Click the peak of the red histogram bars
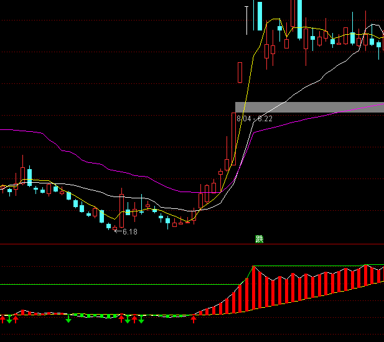Viewport: 384px width, 342px height. pos(253,269)
